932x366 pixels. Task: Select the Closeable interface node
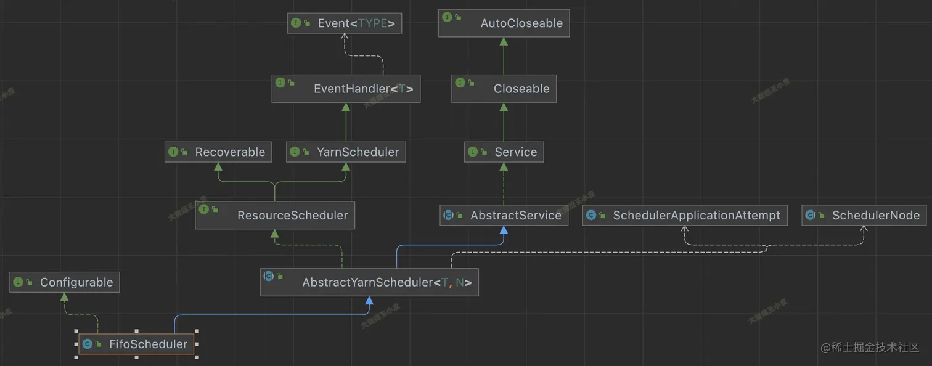[504, 89]
